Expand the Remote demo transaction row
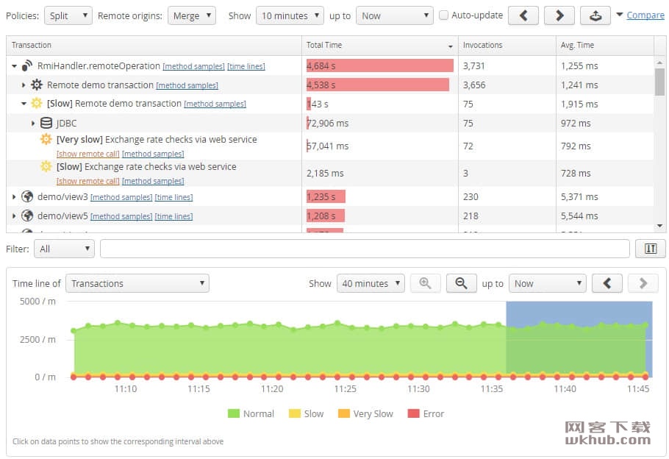669x459 pixels. tap(24, 85)
